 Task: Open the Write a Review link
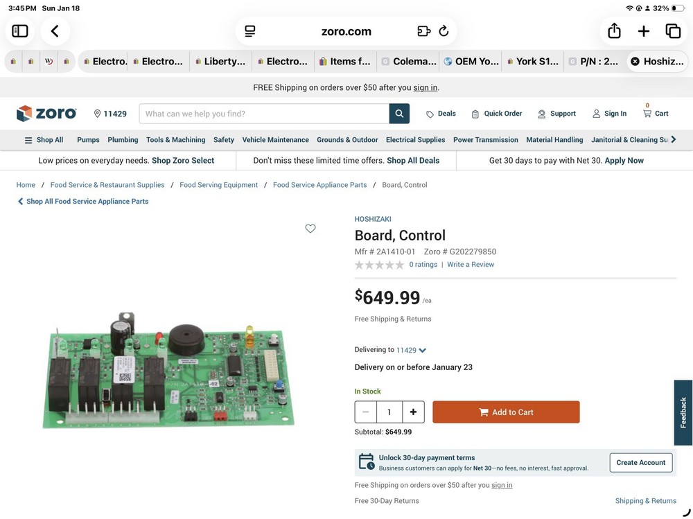coord(471,264)
